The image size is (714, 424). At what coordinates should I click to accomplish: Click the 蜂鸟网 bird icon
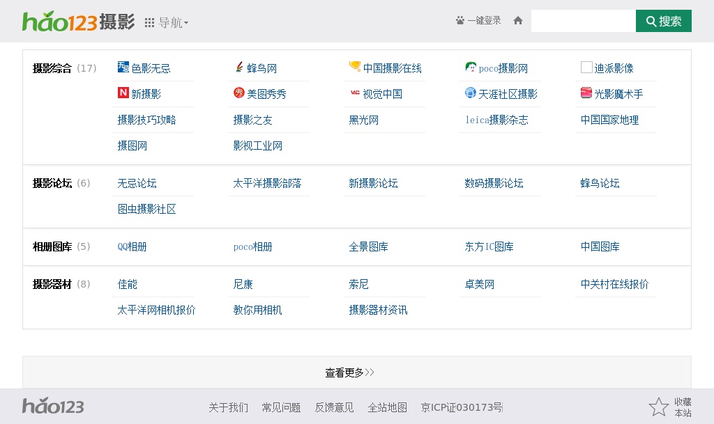pyautogui.click(x=239, y=68)
